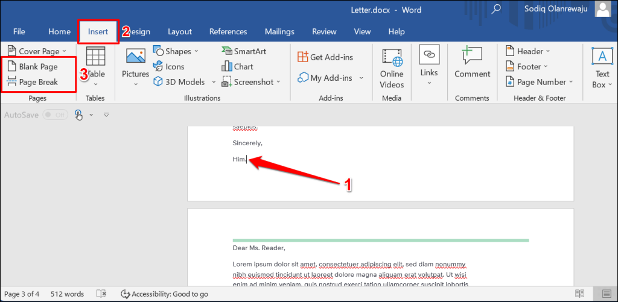The image size is (618, 302).
Task: Click the 512 words count
Action: coord(67,294)
